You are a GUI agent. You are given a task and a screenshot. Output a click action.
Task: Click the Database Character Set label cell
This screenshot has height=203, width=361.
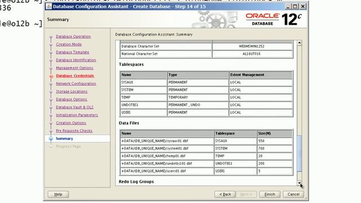tap(166, 46)
